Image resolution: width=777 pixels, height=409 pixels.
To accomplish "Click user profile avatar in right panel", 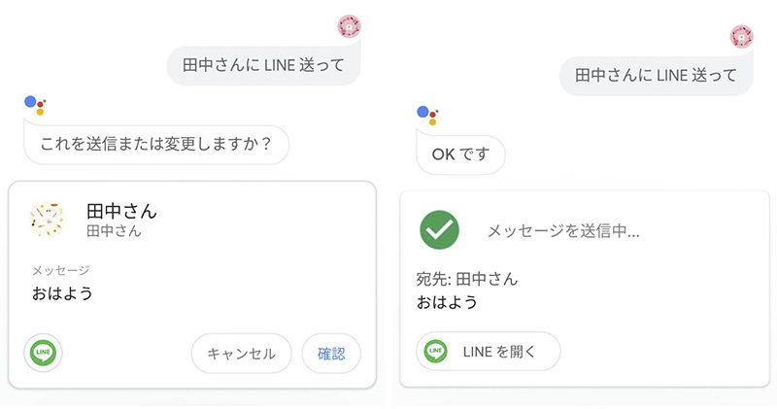I will (x=741, y=36).
